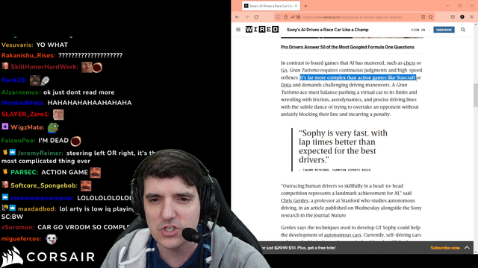Open Pocket save icon
This screenshot has width=478, height=268.
pos(453,17)
